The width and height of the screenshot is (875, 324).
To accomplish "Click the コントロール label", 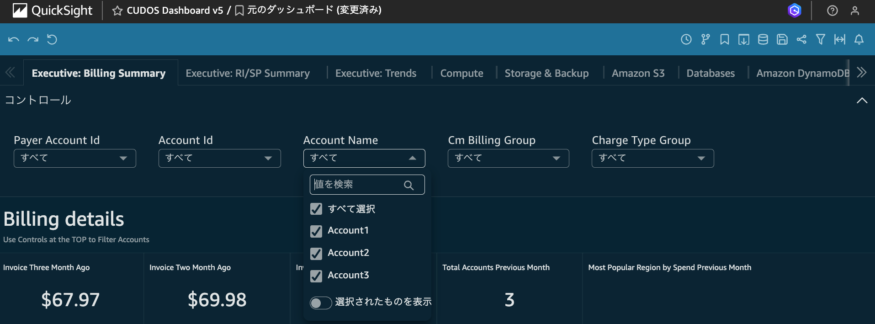I will click(x=38, y=100).
